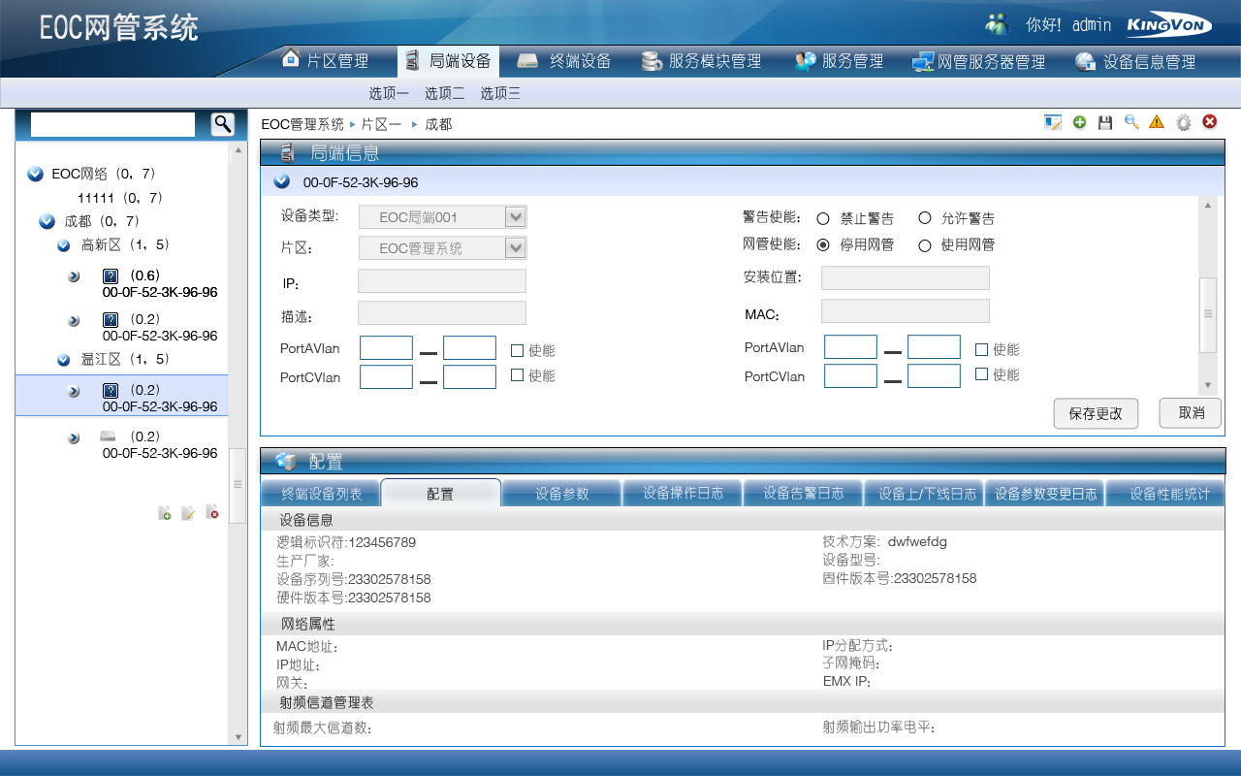Screen dimensions: 1241x776
Task: Click the delete-document icon below the tree
Action: click(212, 513)
